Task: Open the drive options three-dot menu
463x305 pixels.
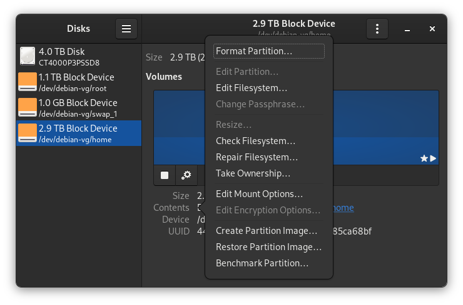Action: click(377, 29)
